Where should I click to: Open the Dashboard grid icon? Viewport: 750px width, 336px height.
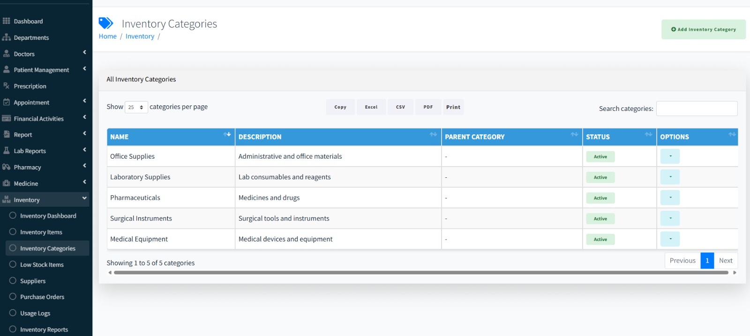coord(6,21)
